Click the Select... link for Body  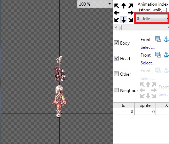pyautogui.click(x=148, y=47)
